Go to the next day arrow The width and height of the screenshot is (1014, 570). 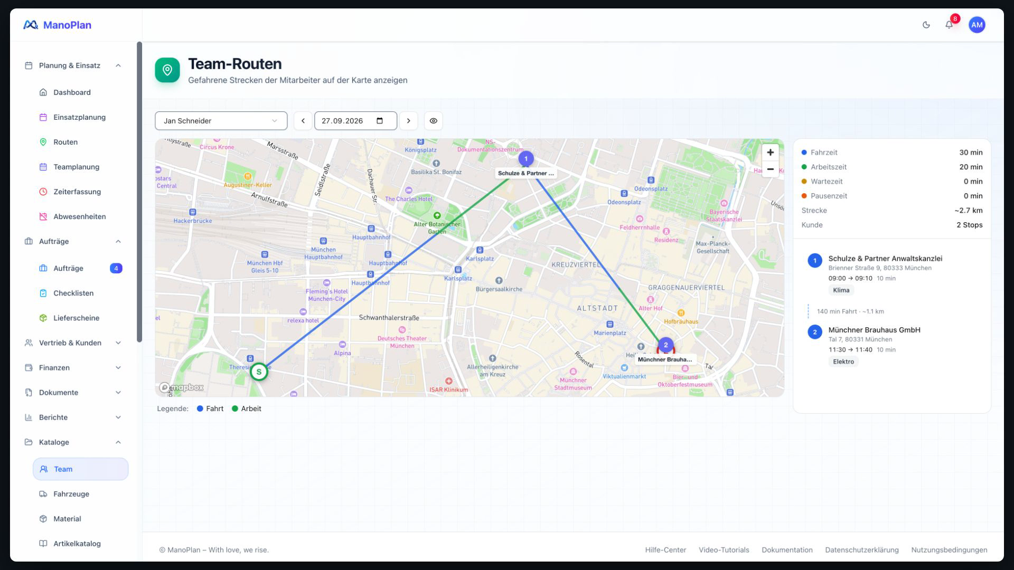click(408, 121)
